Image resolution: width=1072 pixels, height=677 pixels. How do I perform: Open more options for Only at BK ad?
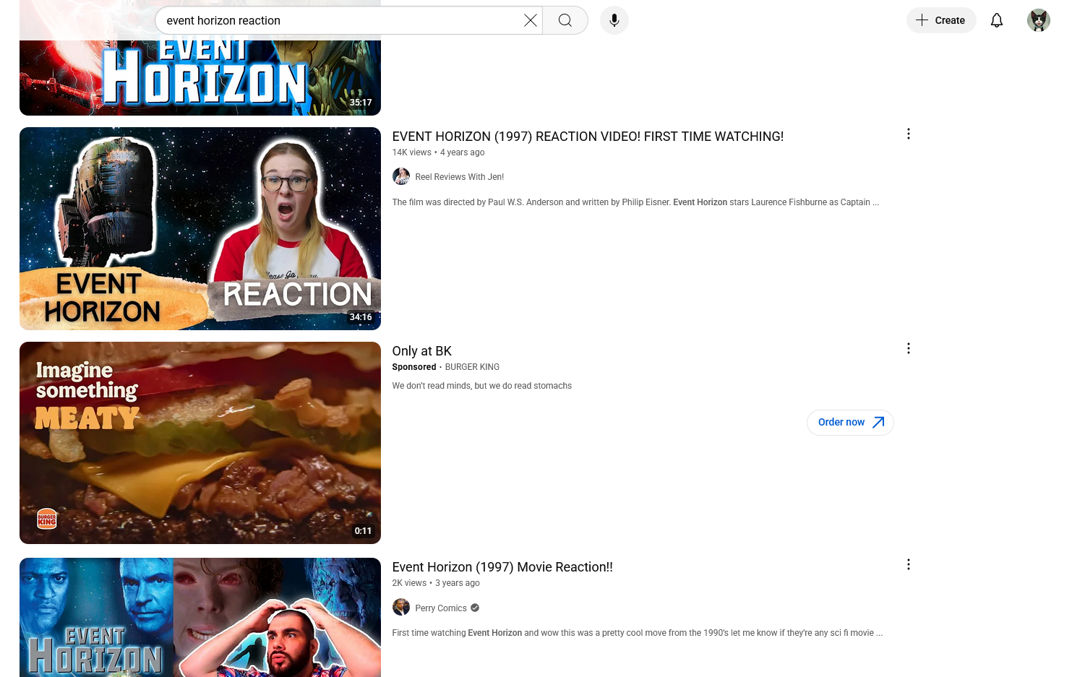909,348
